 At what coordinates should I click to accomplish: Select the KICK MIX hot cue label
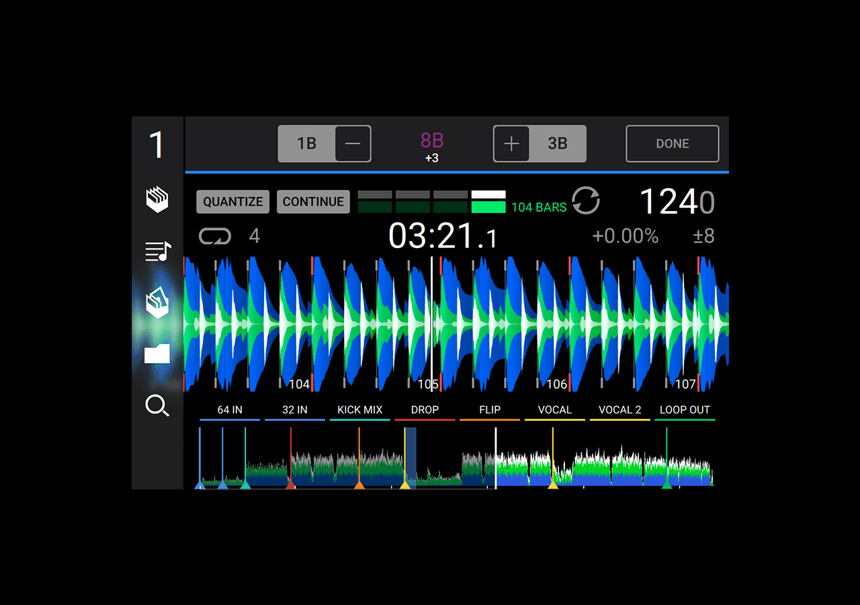[359, 410]
